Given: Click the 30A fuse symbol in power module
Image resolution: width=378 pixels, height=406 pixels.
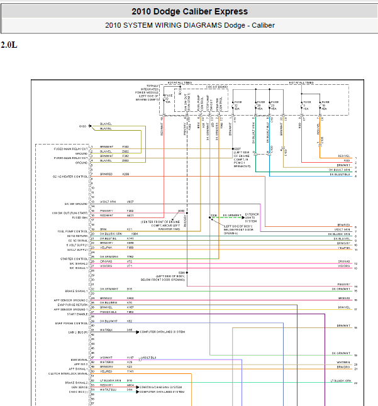Looking at the screenshot, I should pos(233,106).
